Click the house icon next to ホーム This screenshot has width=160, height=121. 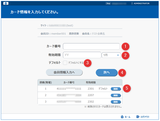coord(122,117)
